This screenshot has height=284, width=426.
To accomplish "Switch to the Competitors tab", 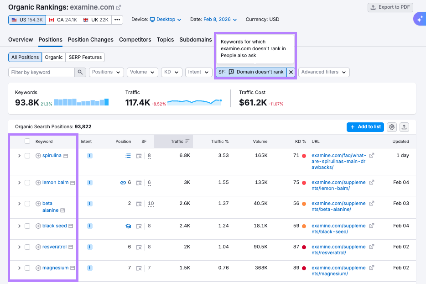I will (x=135, y=40).
